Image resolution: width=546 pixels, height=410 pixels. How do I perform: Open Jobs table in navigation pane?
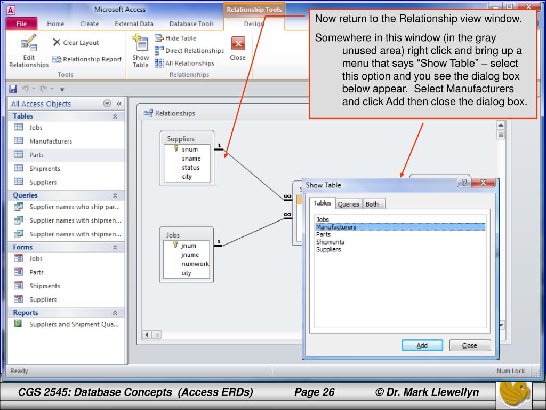point(66,128)
